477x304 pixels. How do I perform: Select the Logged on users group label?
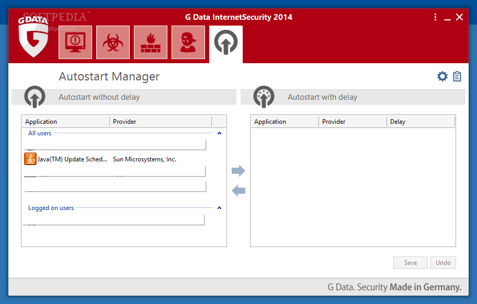51,208
